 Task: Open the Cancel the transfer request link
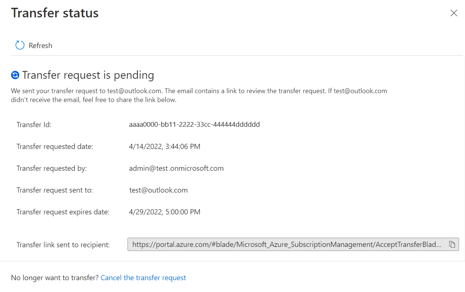click(x=143, y=278)
